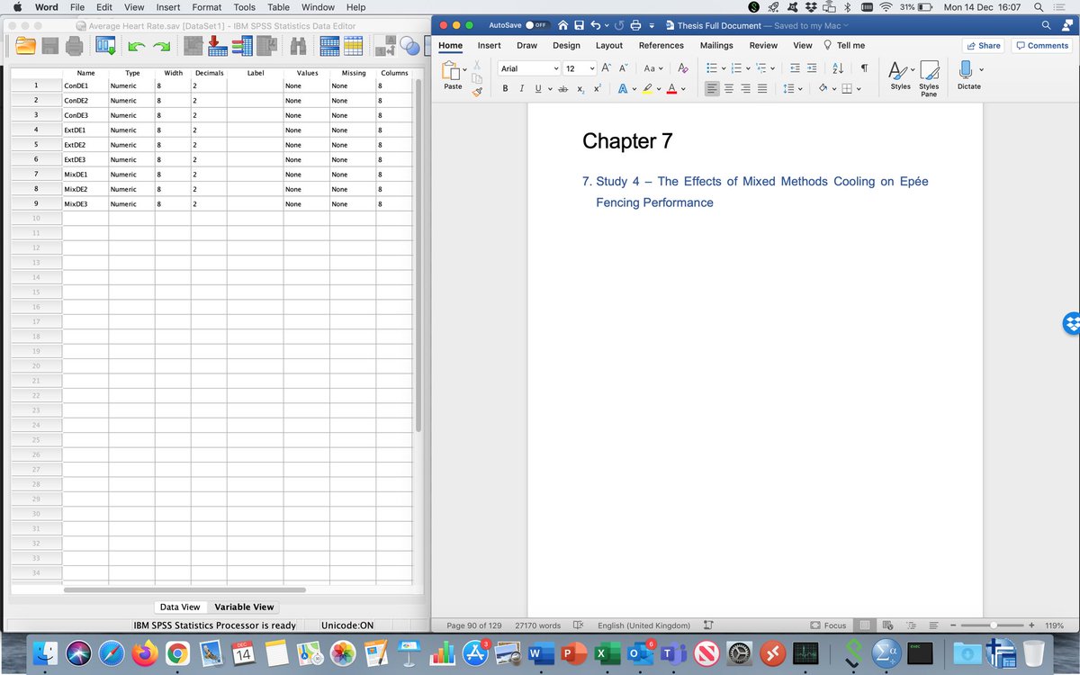Apply bold formatting in Word
The width and height of the screenshot is (1080, 675).
pos(506,88)
